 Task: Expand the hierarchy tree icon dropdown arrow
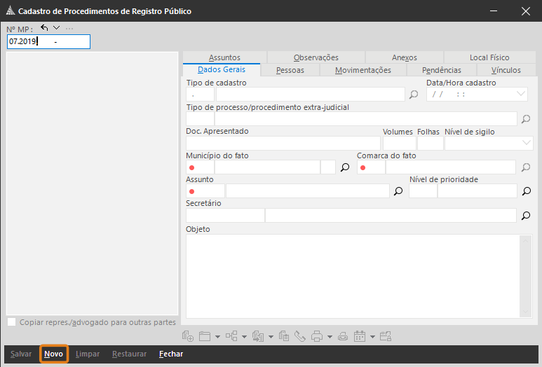point(244,337)
